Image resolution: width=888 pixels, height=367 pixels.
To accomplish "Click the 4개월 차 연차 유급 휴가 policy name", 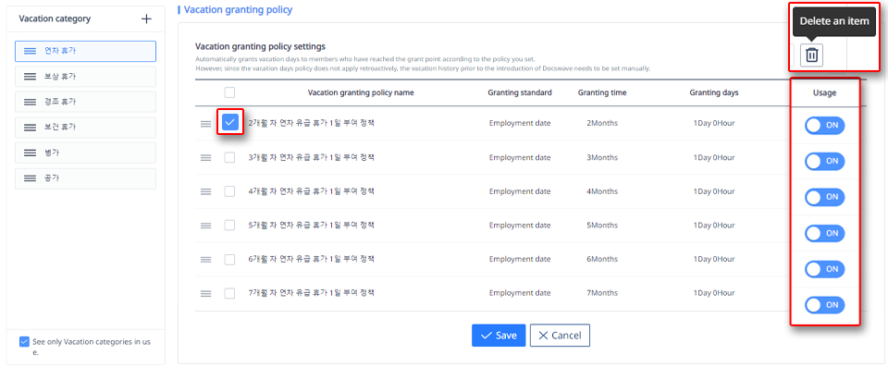I will click(312, 191).
